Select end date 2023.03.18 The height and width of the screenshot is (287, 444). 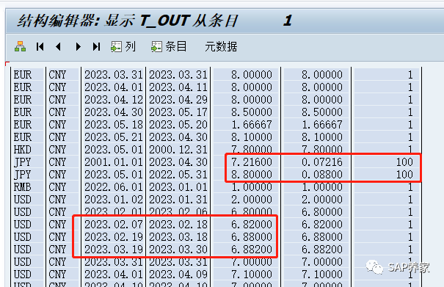coord(178,237)
